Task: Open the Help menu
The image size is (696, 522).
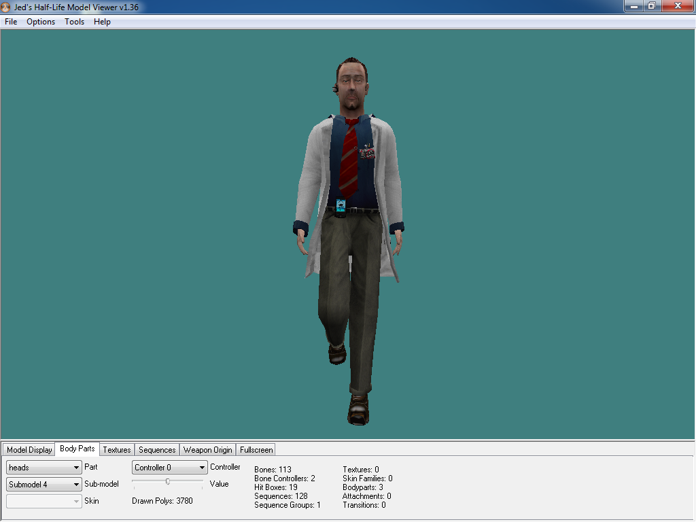Action: tap(102, 21)
